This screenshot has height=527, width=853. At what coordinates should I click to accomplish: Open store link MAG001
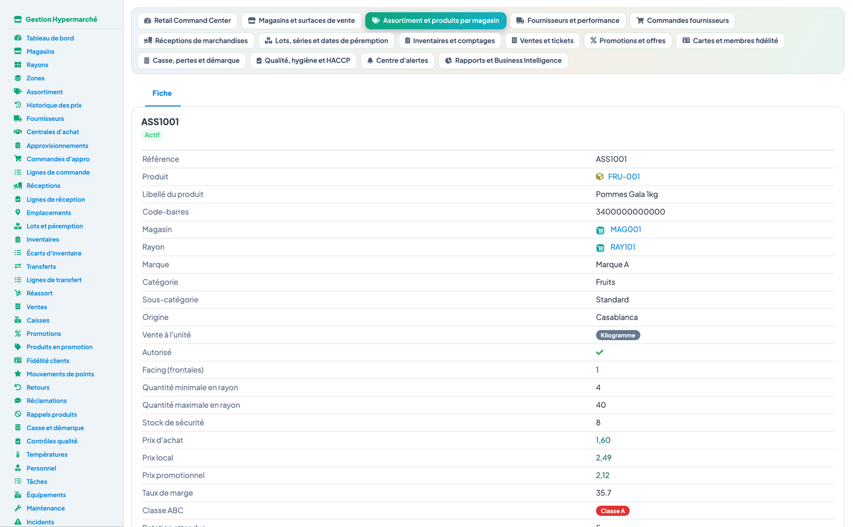[626, 229]
